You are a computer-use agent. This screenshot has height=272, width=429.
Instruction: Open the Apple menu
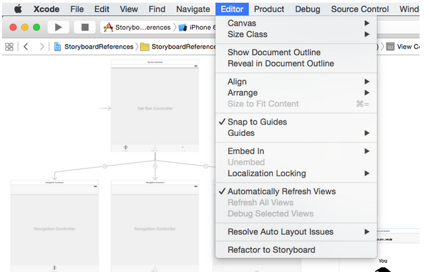(18, 9)
